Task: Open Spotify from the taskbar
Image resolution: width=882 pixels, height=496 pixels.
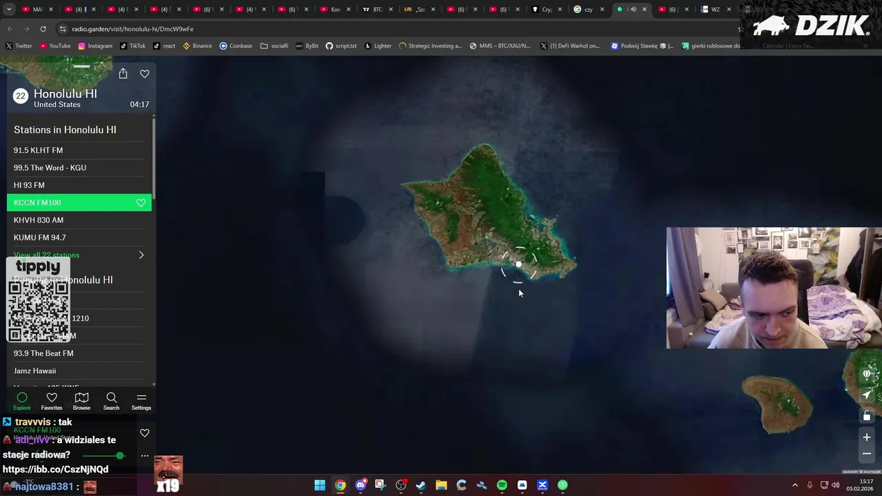Action: [502, 485]
